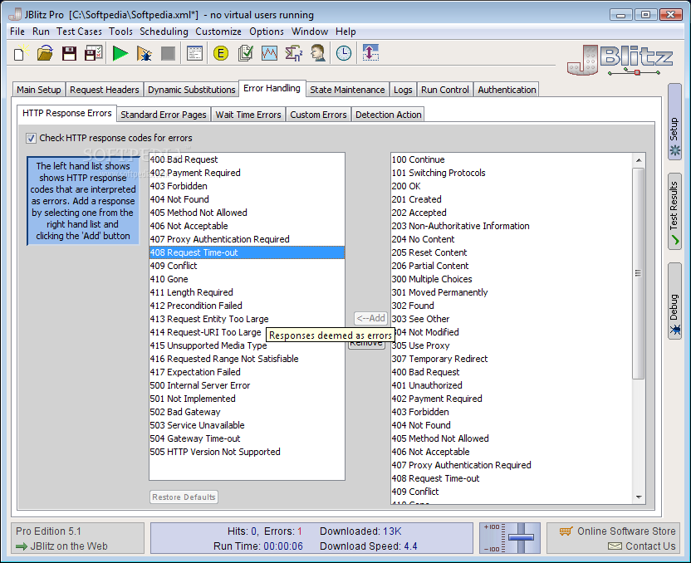
Task: Switch to the Request Headers tab
Action: [105, 90]
